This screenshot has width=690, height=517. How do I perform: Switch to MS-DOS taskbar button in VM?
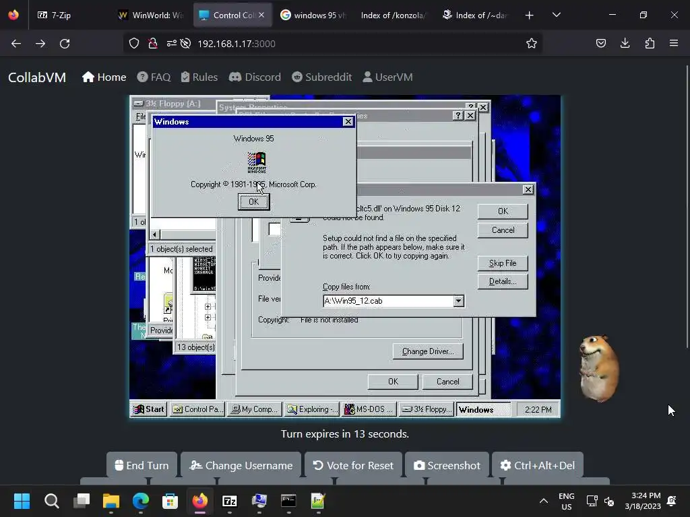pos(369,409)
